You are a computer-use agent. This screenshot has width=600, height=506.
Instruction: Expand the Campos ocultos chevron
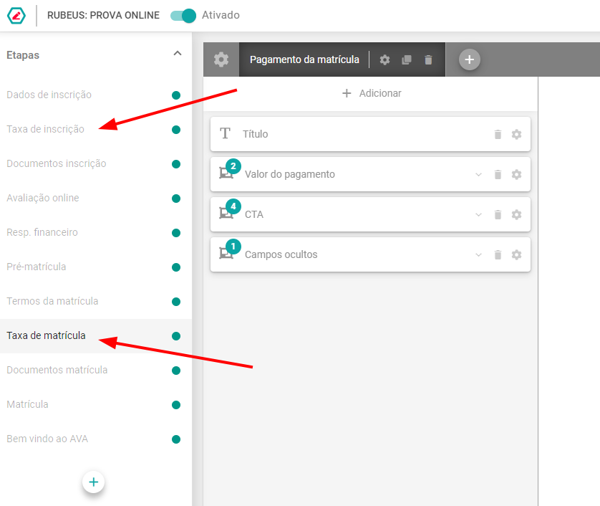pyautogui.click(x=478, y=254)
